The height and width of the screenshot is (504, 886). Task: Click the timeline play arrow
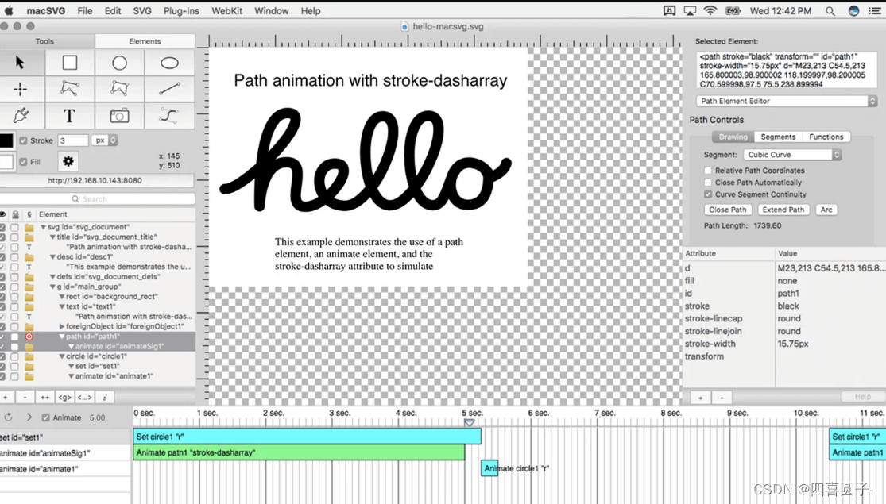coord(29,417)
